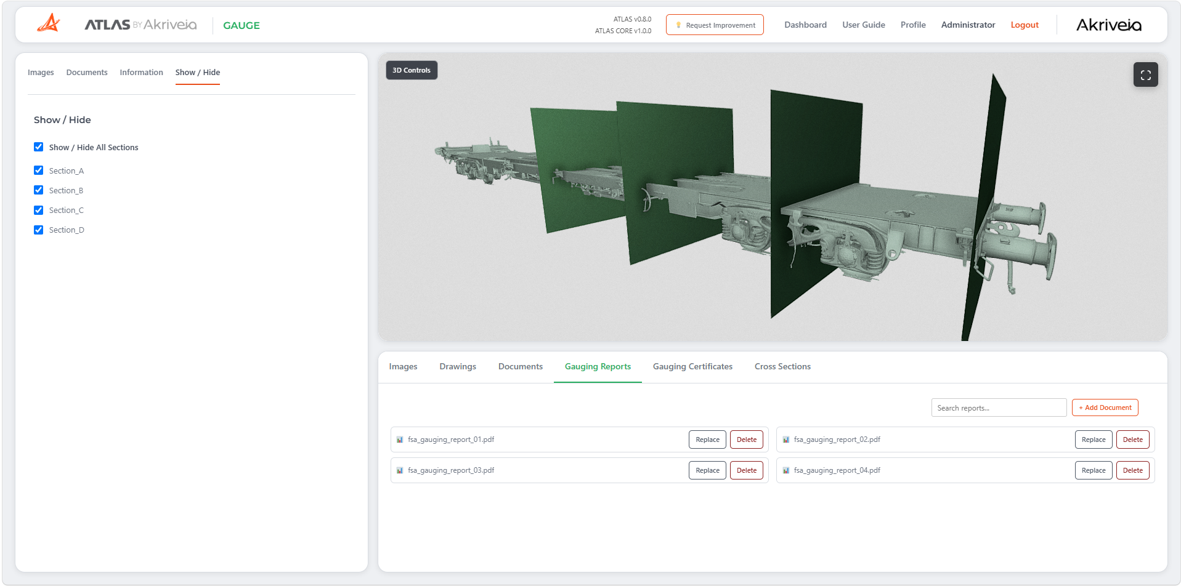
Task: Uncheck the Section_B checkbox
Action: (38, 190)
